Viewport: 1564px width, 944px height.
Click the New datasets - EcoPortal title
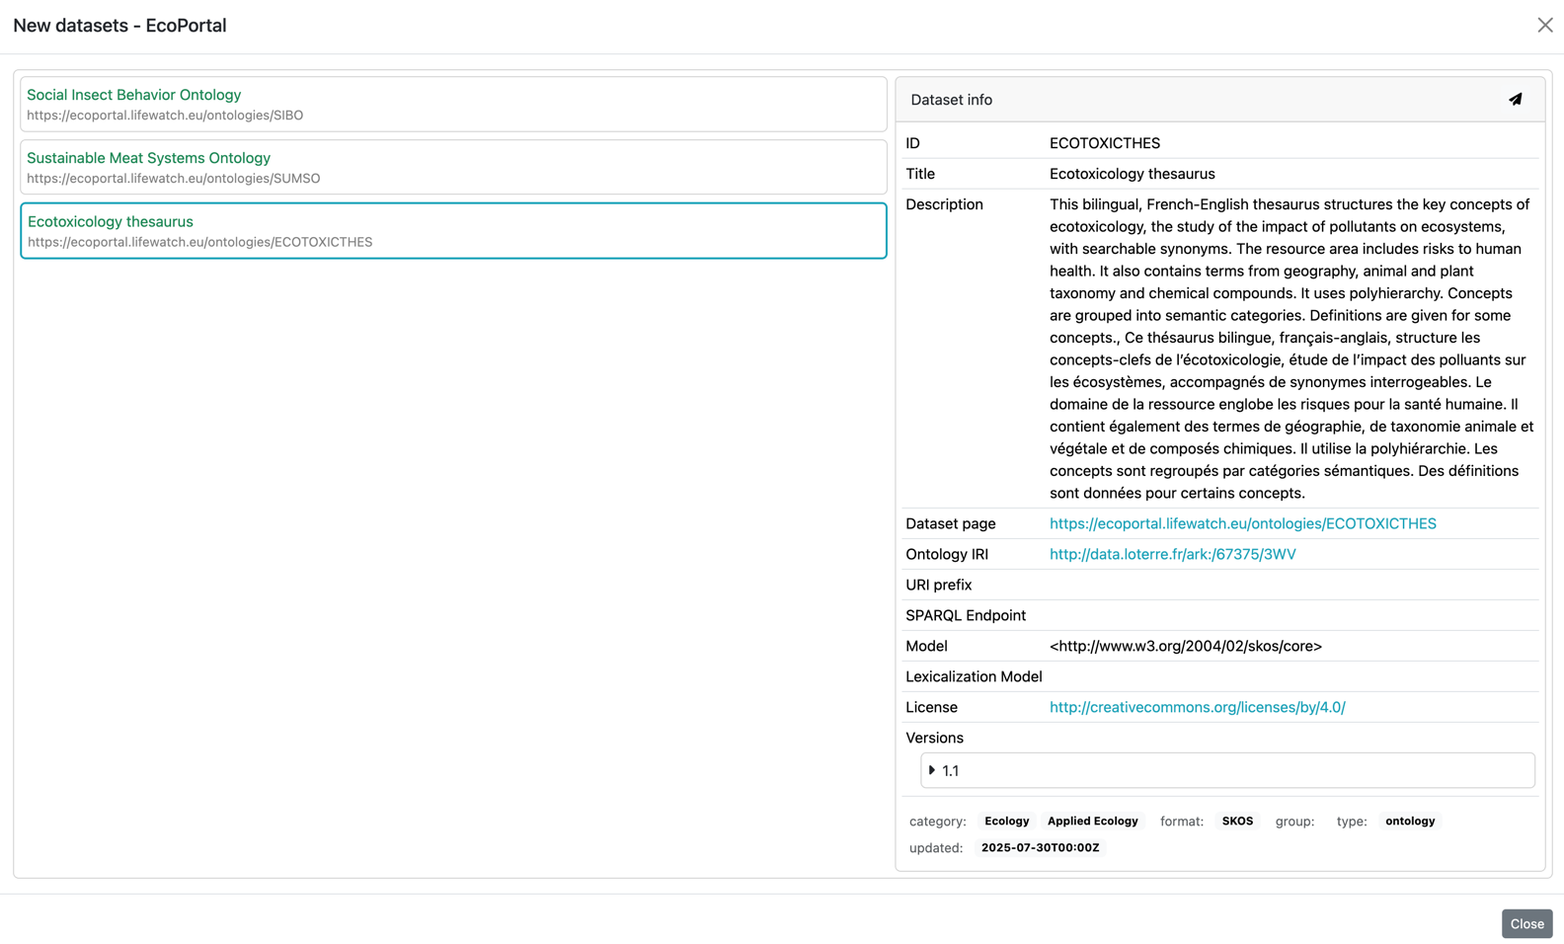tap(119, 26)
